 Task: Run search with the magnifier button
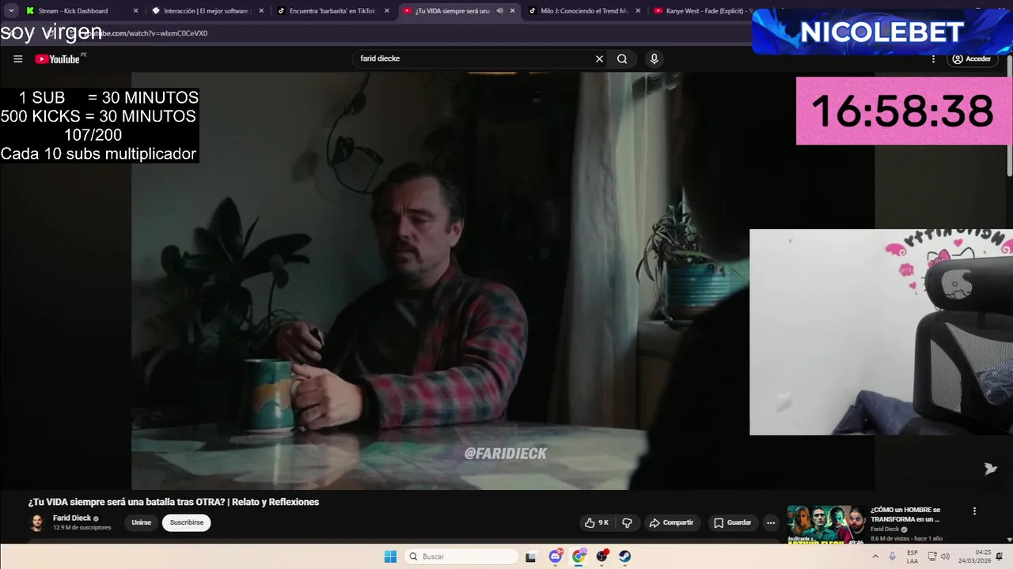tap(622, 58)
